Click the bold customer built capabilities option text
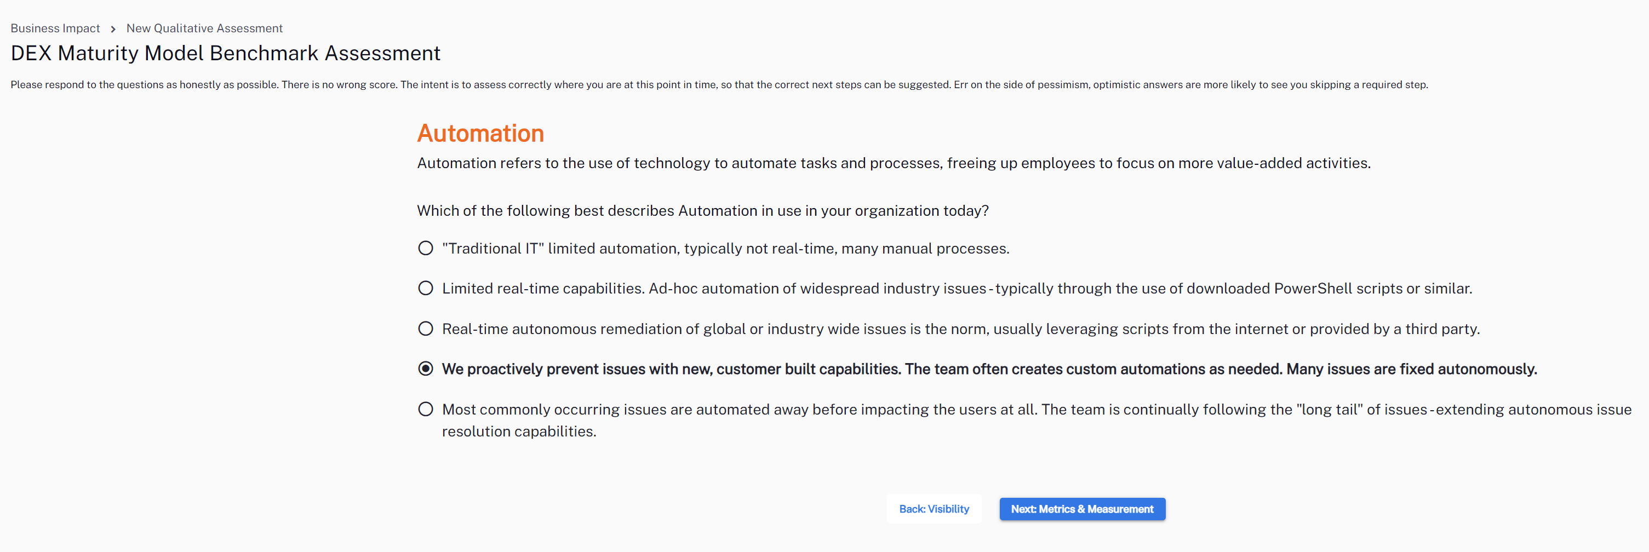 (989, 369)
